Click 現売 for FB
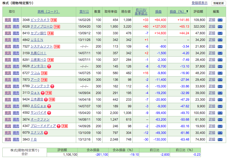The height and width of the screenshot is (161, 229). point(16,139)
